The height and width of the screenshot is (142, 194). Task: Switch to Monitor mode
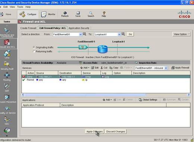point(48,14)
